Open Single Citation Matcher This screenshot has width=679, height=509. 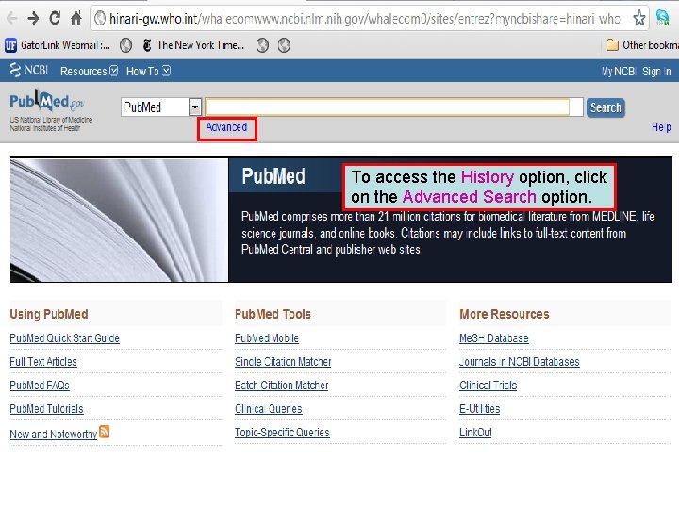click(x=283, y=361)
